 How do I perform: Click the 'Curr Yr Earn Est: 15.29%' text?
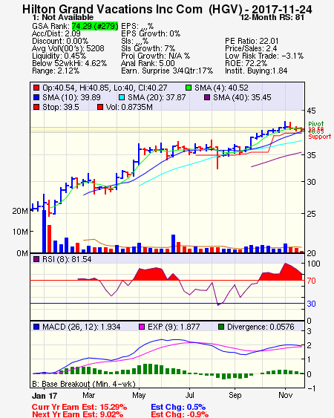pyautogui.click(x=79, y=408)
